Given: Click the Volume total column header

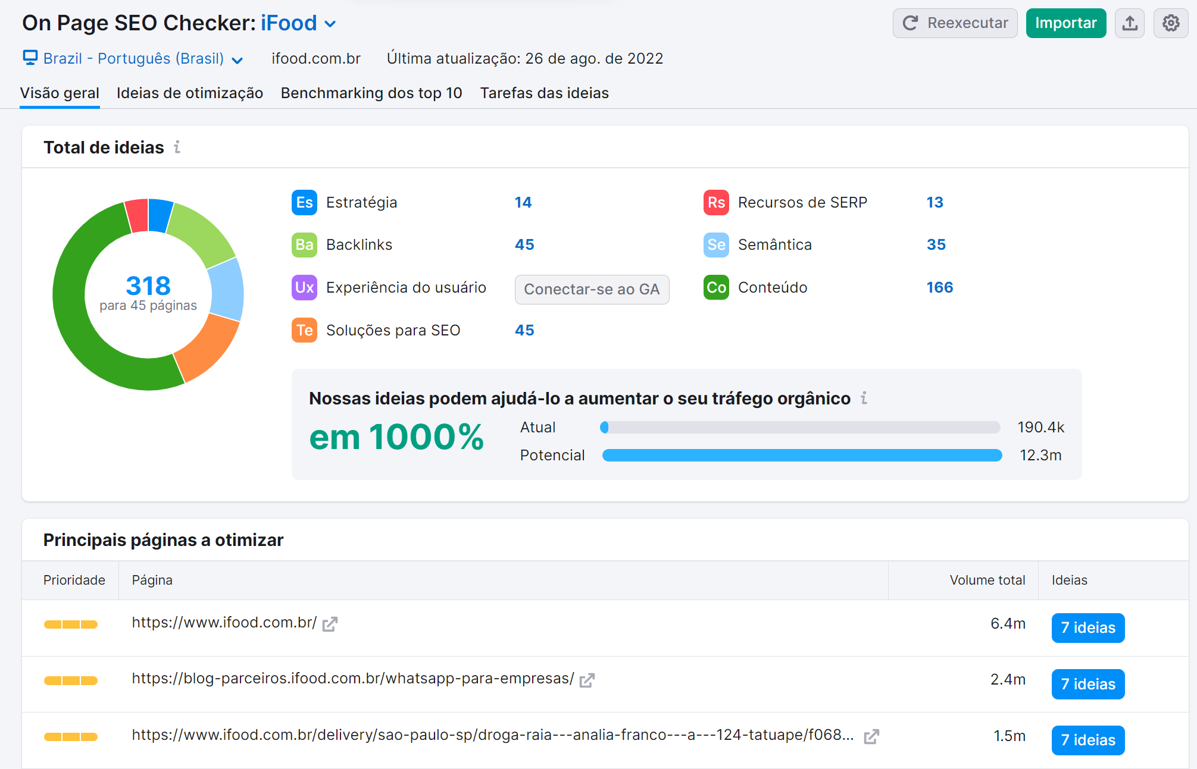Looking at the screenshot, I should (987, 580).
